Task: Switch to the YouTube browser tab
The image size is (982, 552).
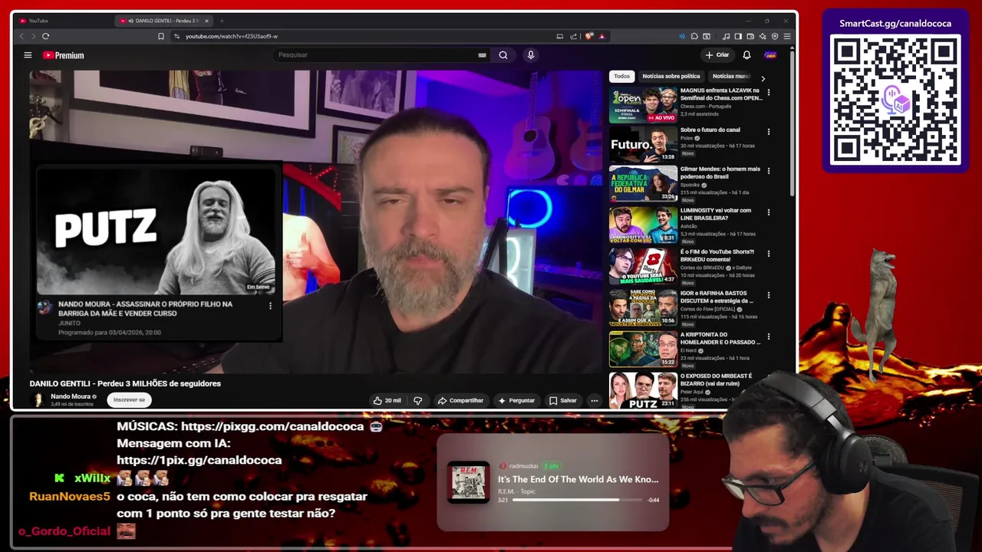Action: (x=63, y=21)
